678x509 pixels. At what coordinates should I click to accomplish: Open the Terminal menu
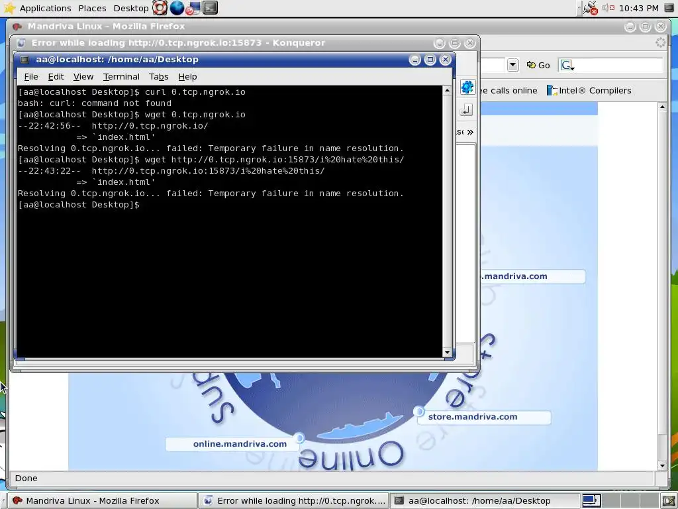coord(121,77)
